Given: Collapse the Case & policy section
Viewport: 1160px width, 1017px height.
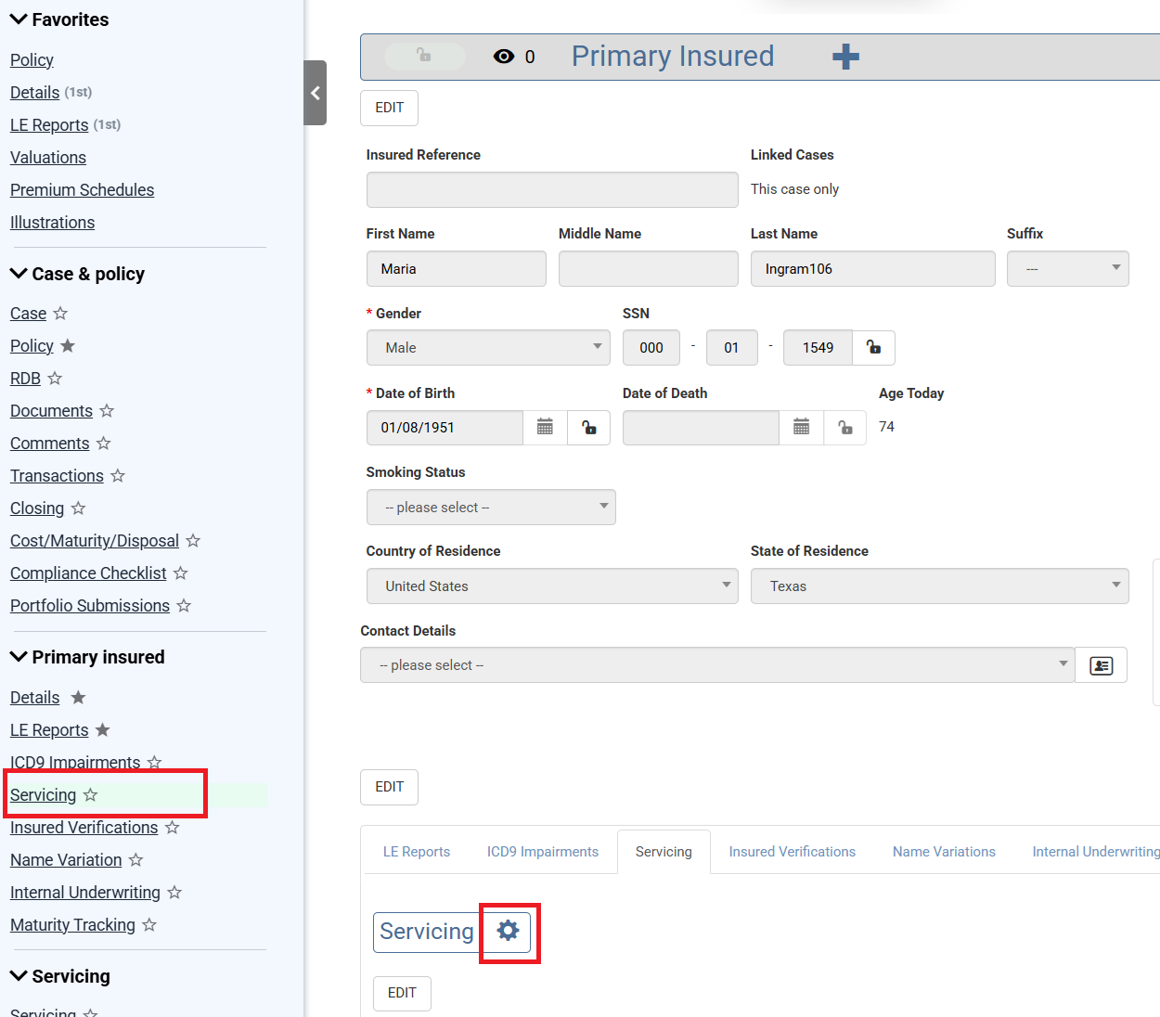Looking at the screenshot, I should point(19,274).
